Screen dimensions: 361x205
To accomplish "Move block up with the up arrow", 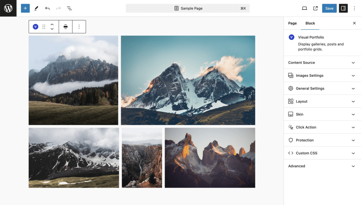I will (x=52, y=24).
